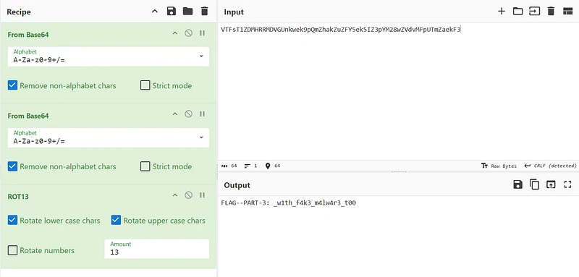Load a recipe using the folder icon

187,12
